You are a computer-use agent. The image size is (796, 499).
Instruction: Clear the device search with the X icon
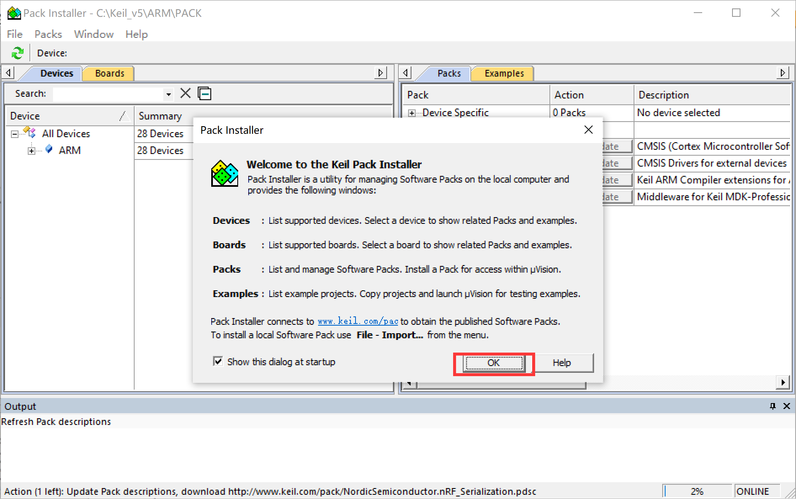click(185, 93)
